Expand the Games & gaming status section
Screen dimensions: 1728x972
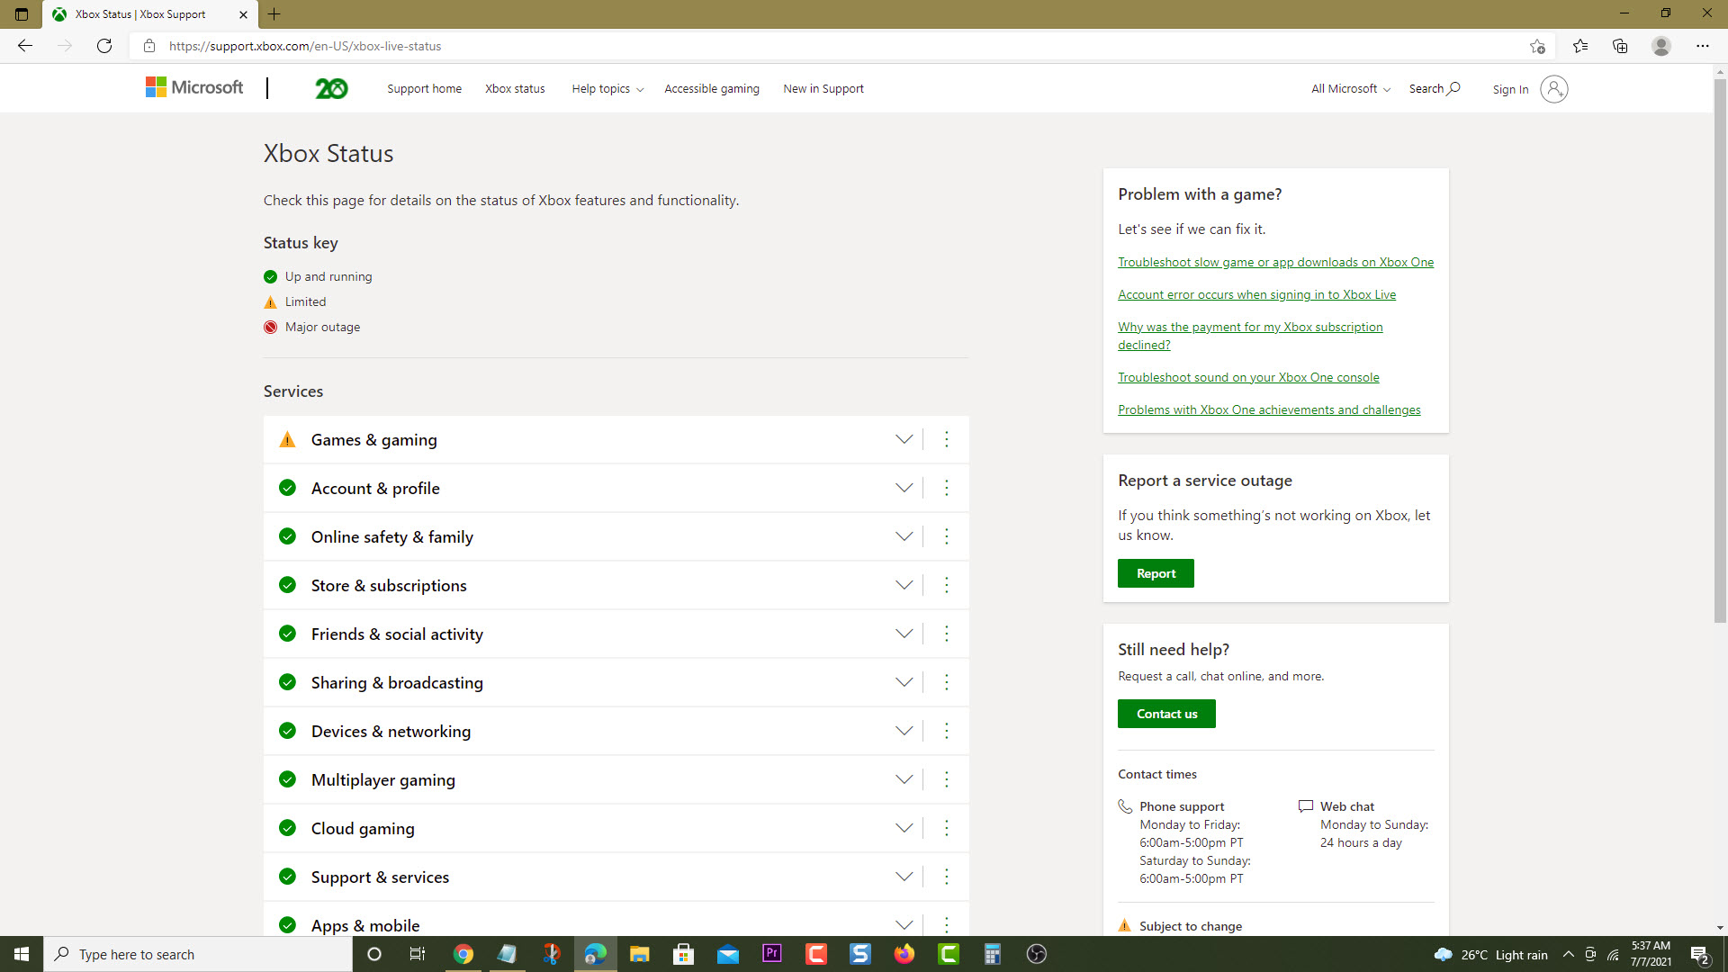tap(904, 439)
